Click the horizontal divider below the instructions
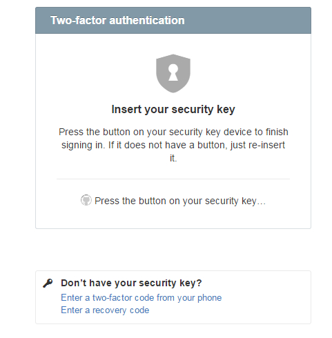The height and width of the screenshot is (338, 332). pos(173,179)
